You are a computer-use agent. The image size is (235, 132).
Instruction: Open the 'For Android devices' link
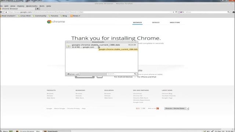click(123, 77)
